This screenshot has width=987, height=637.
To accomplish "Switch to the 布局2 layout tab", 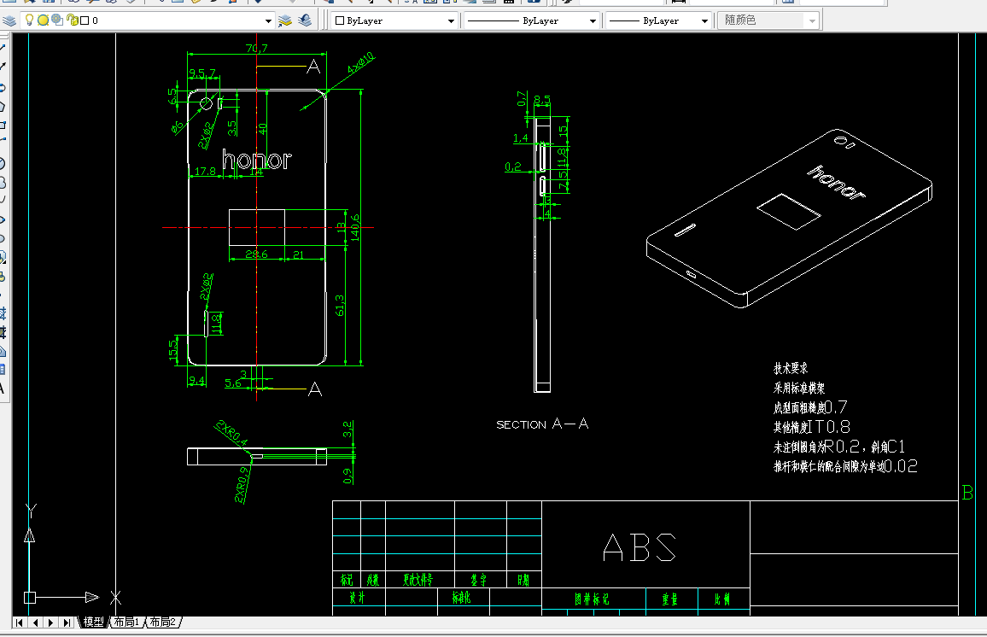I will (x=162, y=622).
